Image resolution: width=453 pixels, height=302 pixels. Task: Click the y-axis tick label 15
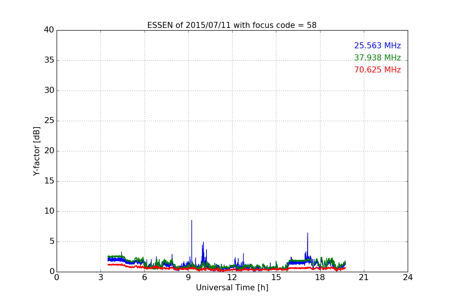tap(49, 181)
